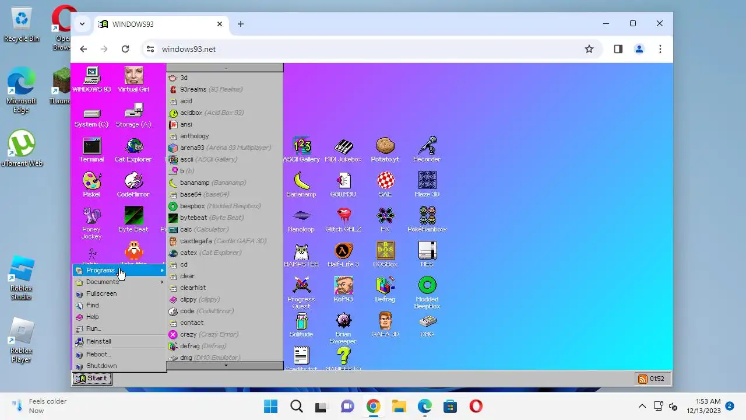This screenshot has height=420, width=746.
Task: Open a new Chrome tab
Action: (x=240, y=24)
